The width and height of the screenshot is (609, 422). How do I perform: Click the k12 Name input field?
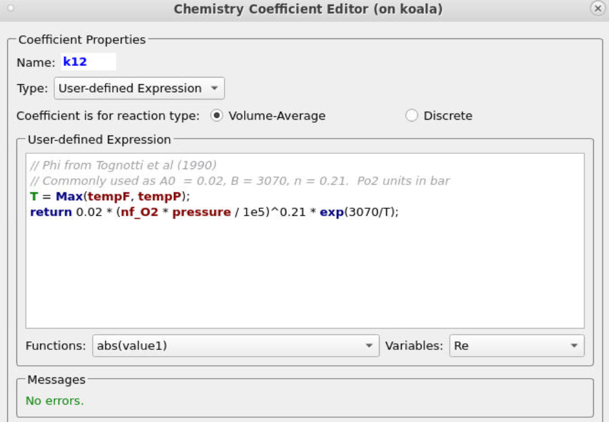point(88,62)
